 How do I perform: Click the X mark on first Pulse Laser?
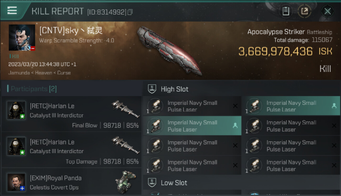point(235,106)
